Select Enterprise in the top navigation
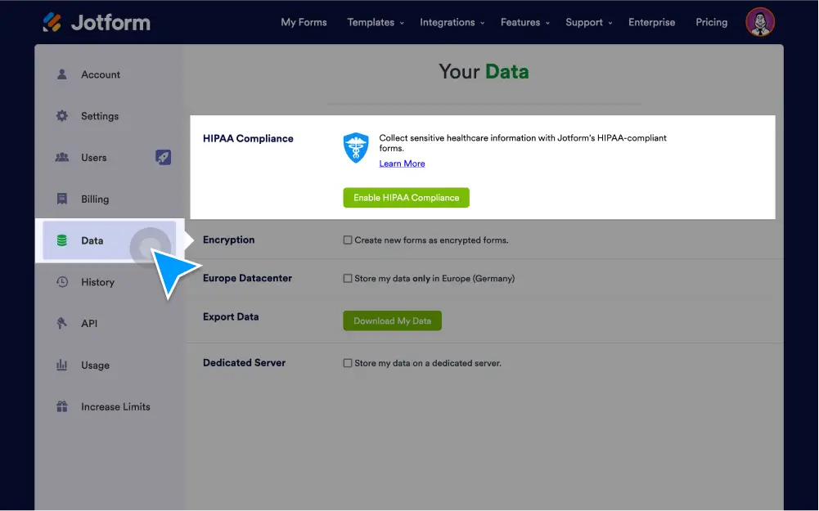The width and height of the screenshot is (819, 511). click(x=651, y=22)
